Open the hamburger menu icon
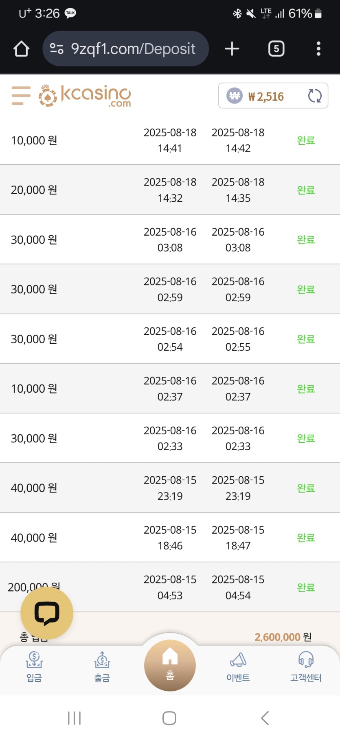This screenshot has height=738, width=340. point(21,95)
